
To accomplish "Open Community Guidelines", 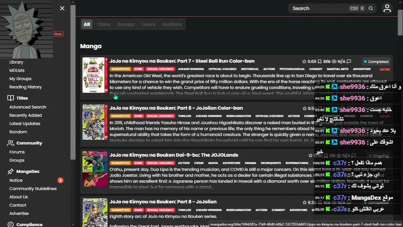I will pyautogui.click(x=33, y=189).
